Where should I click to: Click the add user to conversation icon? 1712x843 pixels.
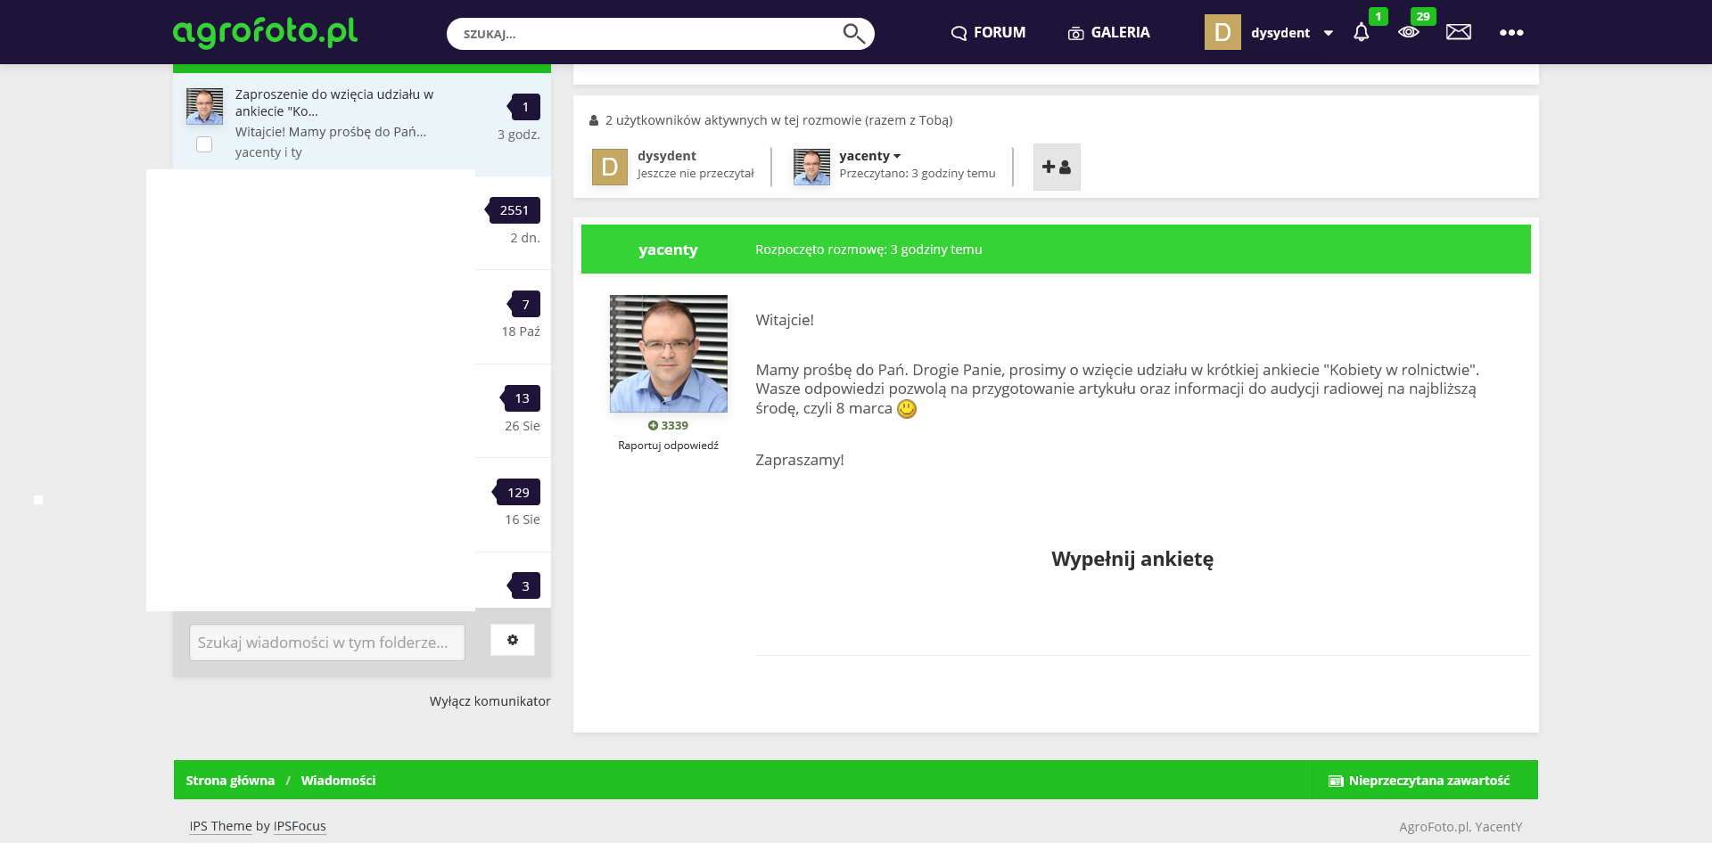[1057, 168]
